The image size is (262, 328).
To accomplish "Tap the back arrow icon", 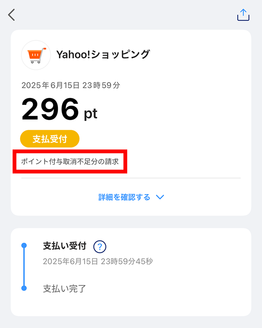I will [x=12, y=15].
